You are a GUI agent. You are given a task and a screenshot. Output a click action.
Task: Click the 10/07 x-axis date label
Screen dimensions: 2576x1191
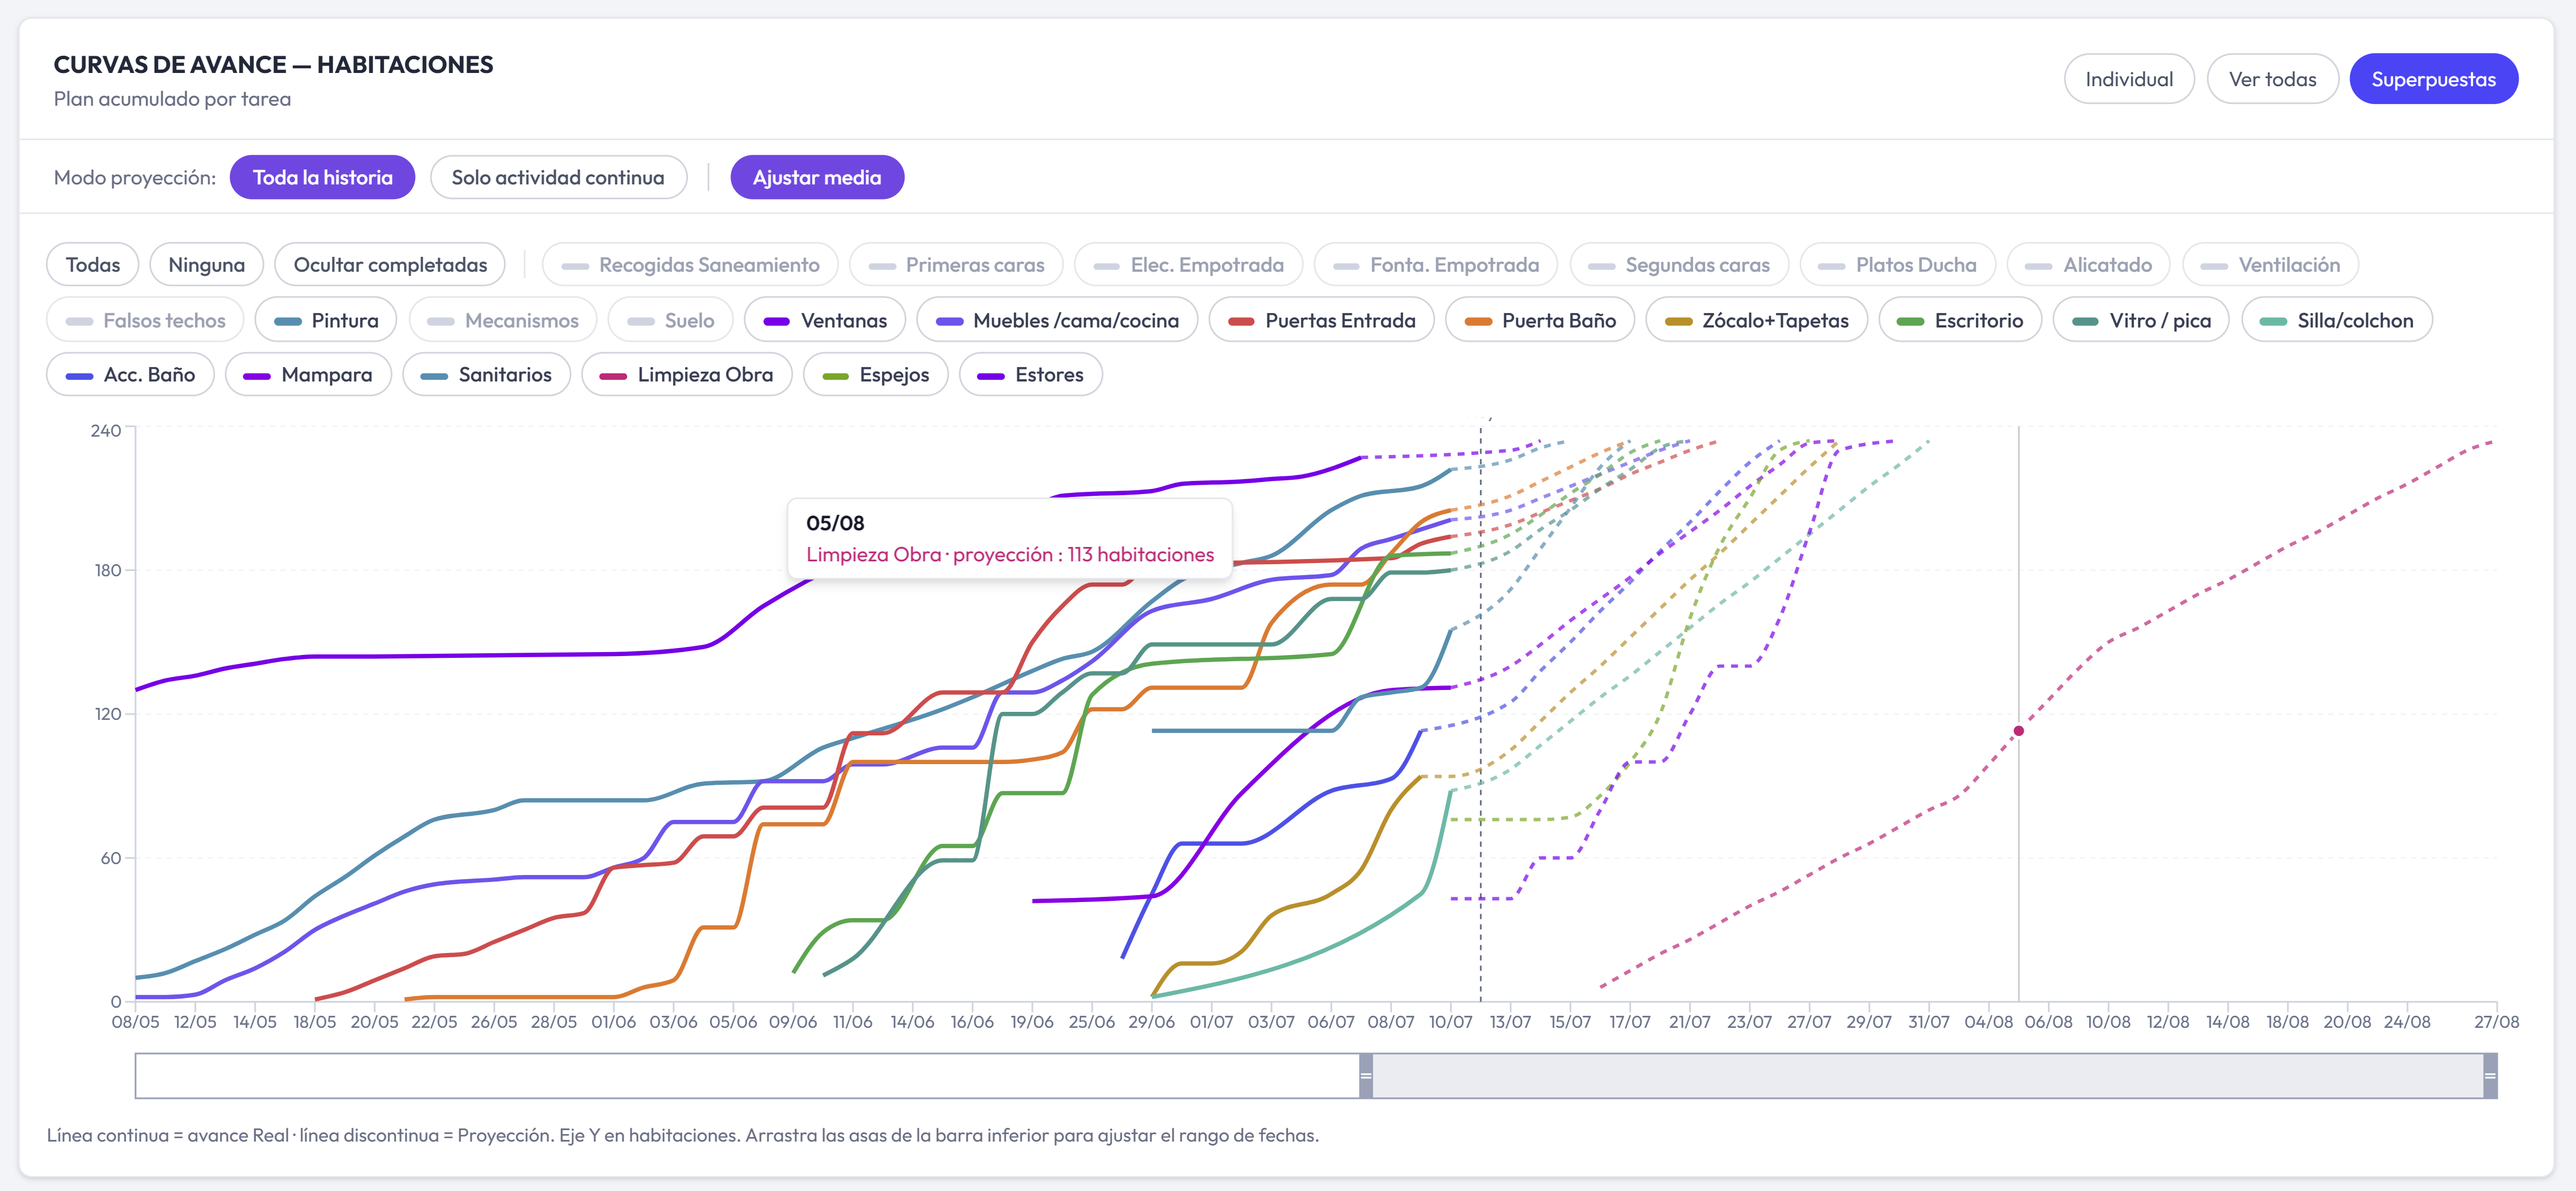tap(1450, 1022)
